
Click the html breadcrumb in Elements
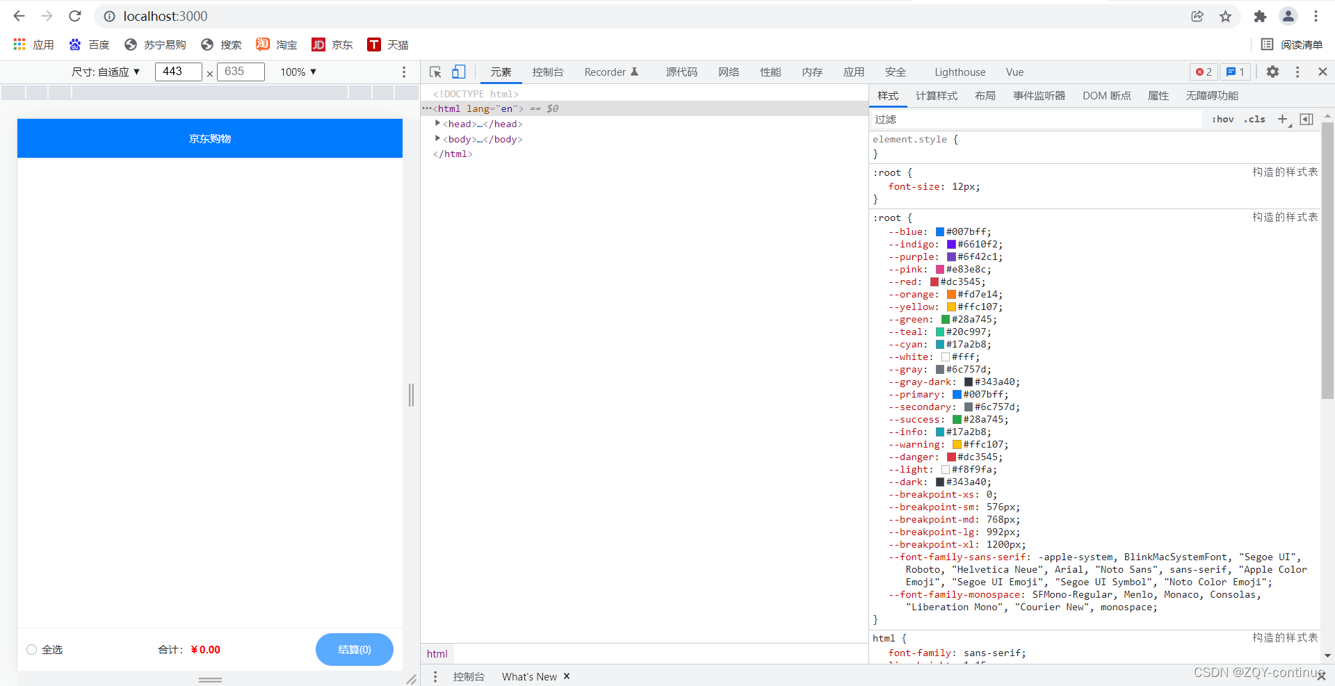tap(437, 653)
